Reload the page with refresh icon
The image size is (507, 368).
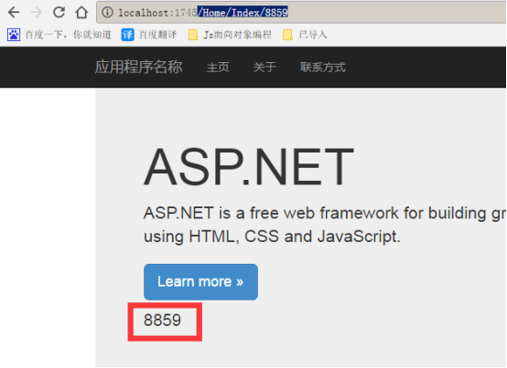(59, 12)
